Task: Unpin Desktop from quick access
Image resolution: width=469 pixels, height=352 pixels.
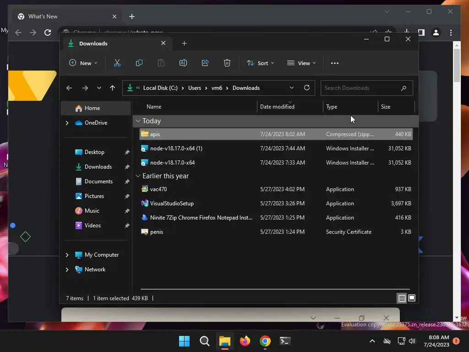Action: 127,152
